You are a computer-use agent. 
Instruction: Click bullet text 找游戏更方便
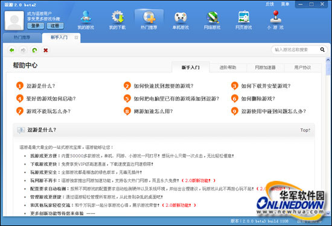click(x=43, y=156)
